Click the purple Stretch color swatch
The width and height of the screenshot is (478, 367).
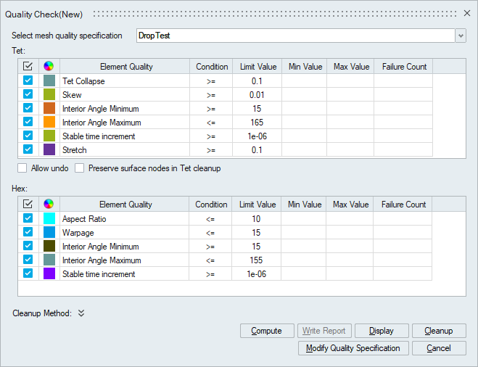coord(49,150)
